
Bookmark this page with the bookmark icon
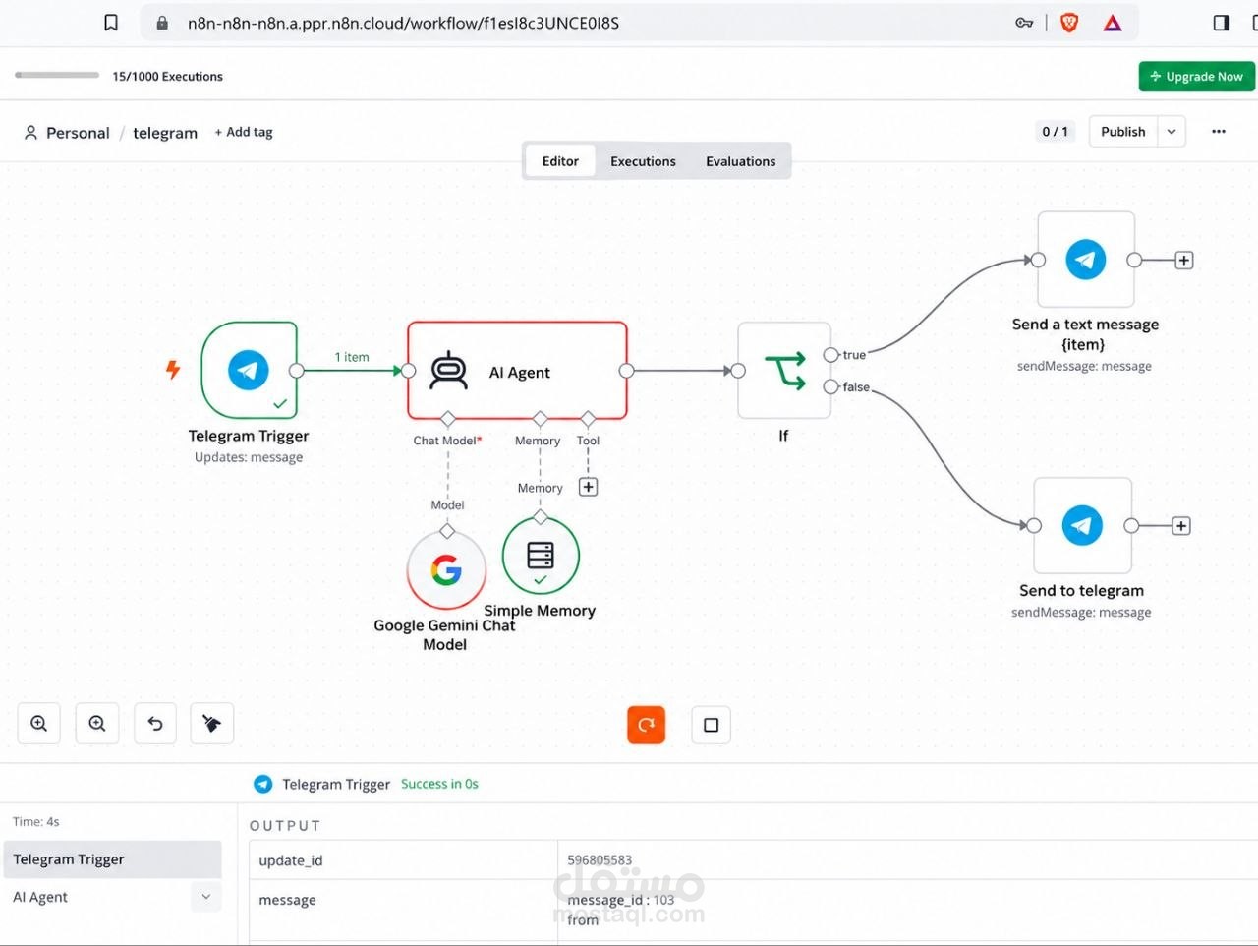point(111,23)
